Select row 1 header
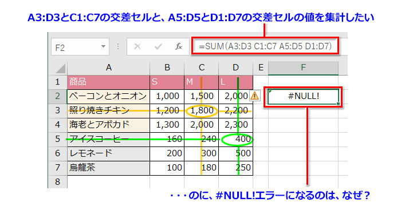Screen dimensions: 401x210 (x=57, y=82)
